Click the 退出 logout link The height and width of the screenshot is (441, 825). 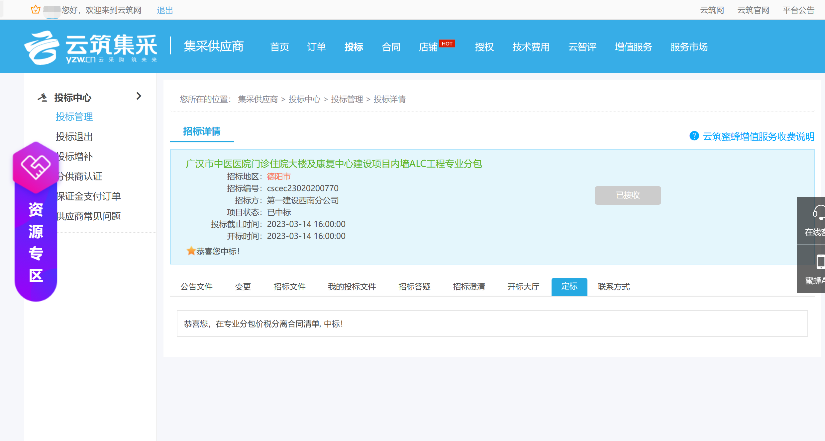point(165,10)
